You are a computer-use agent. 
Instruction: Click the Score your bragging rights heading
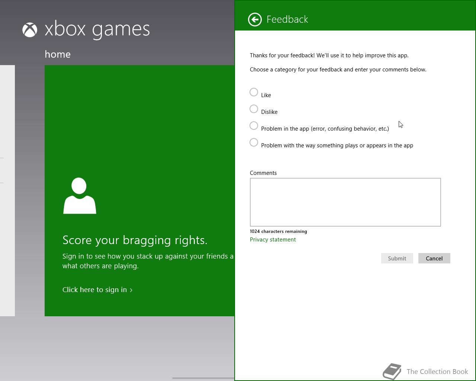point(135,240)
